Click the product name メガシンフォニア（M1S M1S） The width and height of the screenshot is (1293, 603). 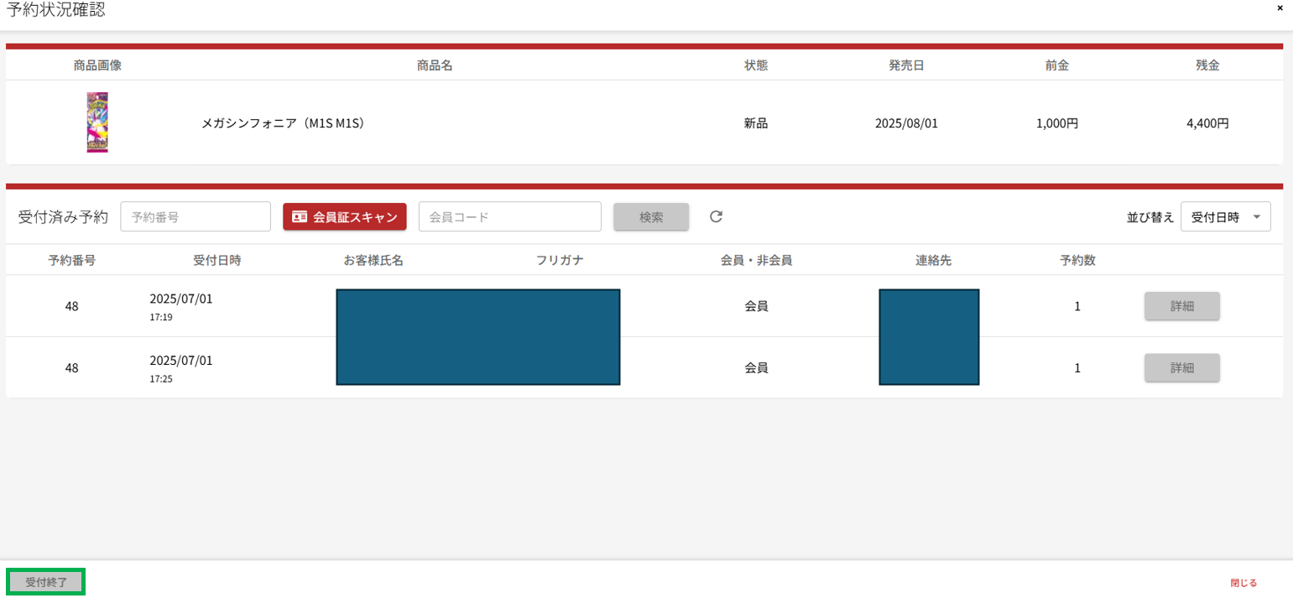point(284,123)
